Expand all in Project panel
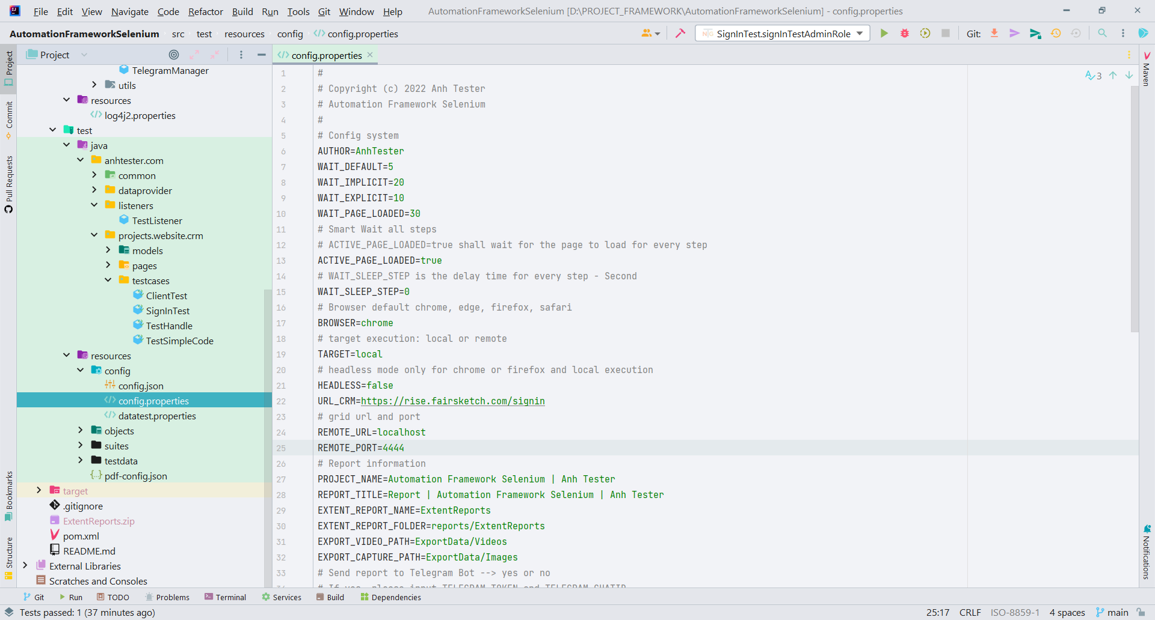This screenshot has width=1155, height=620. (194, 55)
